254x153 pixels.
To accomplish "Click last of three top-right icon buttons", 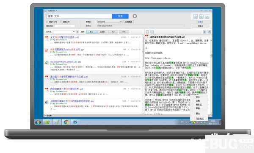I will (207, 17).
